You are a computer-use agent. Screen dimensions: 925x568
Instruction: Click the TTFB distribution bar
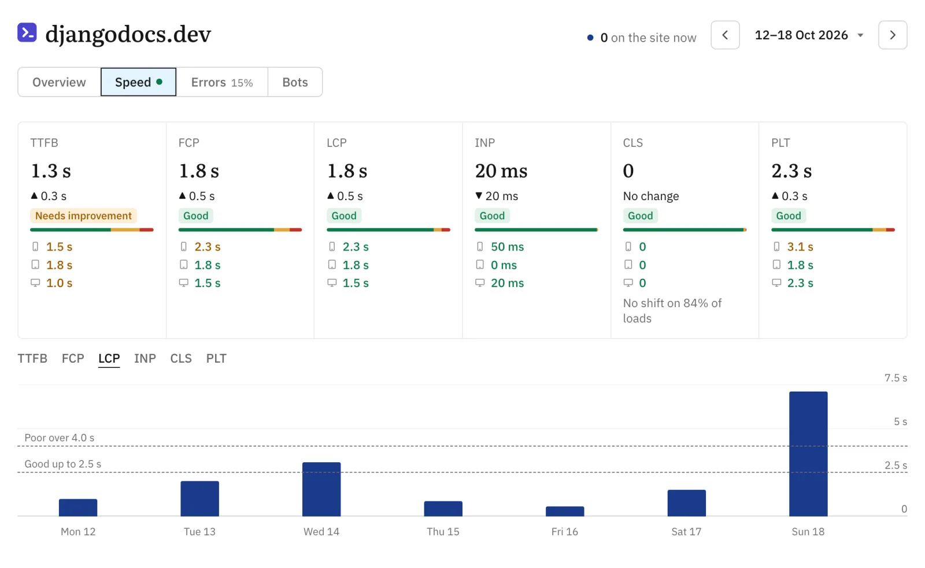click(x=92, y=230)
